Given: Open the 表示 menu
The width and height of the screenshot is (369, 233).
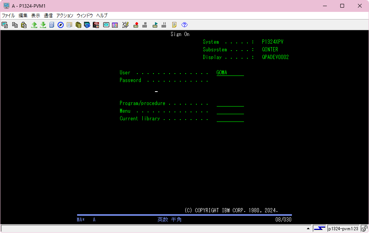Looking at the screenshot, I should [36, 15].
